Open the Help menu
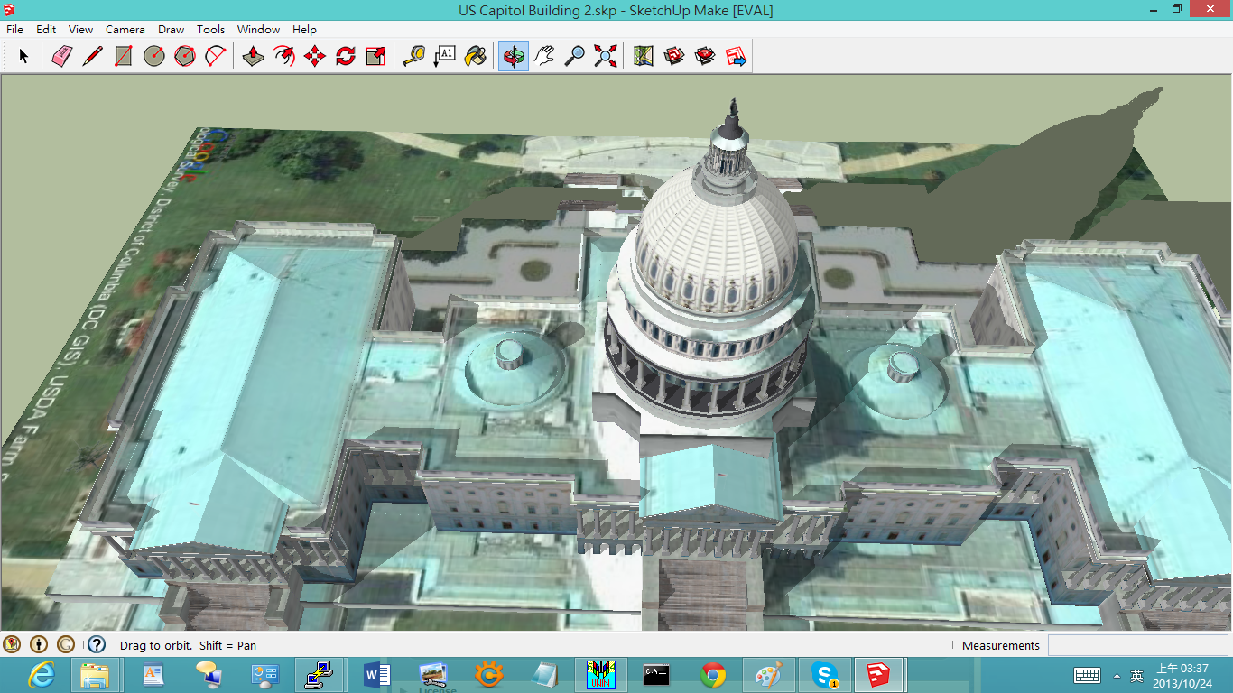Image resolution: width=1233 pixels, height=693 pixels. (304, 30)
